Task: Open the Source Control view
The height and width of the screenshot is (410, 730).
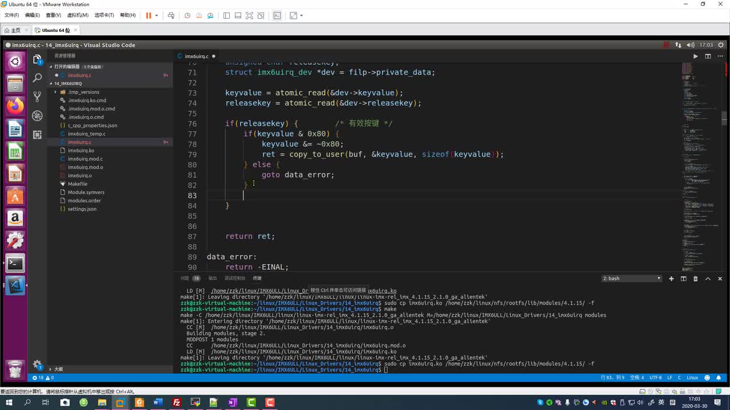Action: pos(38,97)
